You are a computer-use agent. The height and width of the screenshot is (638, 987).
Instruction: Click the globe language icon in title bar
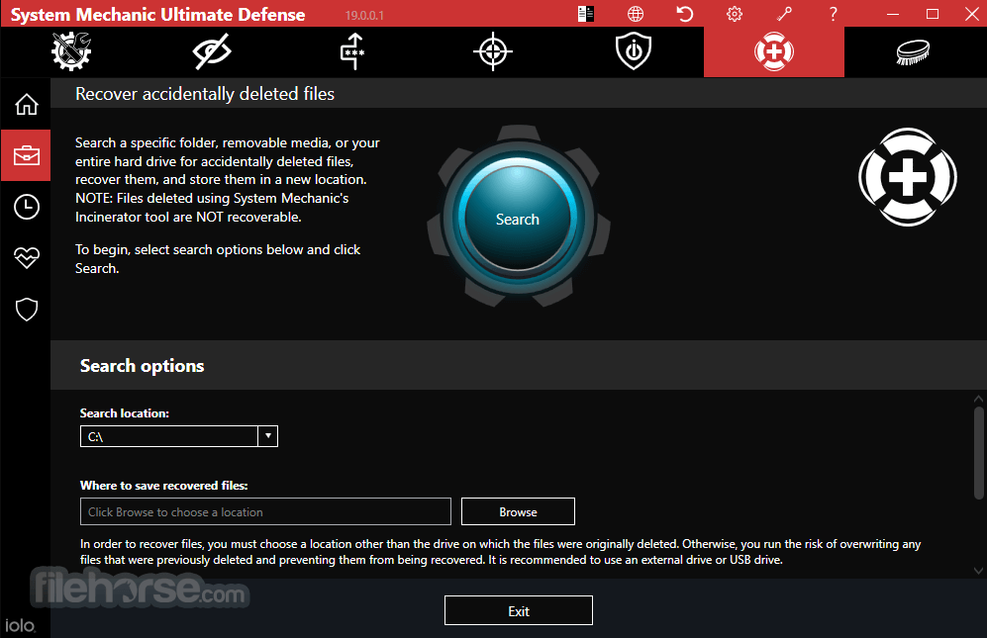coord(636,14)
